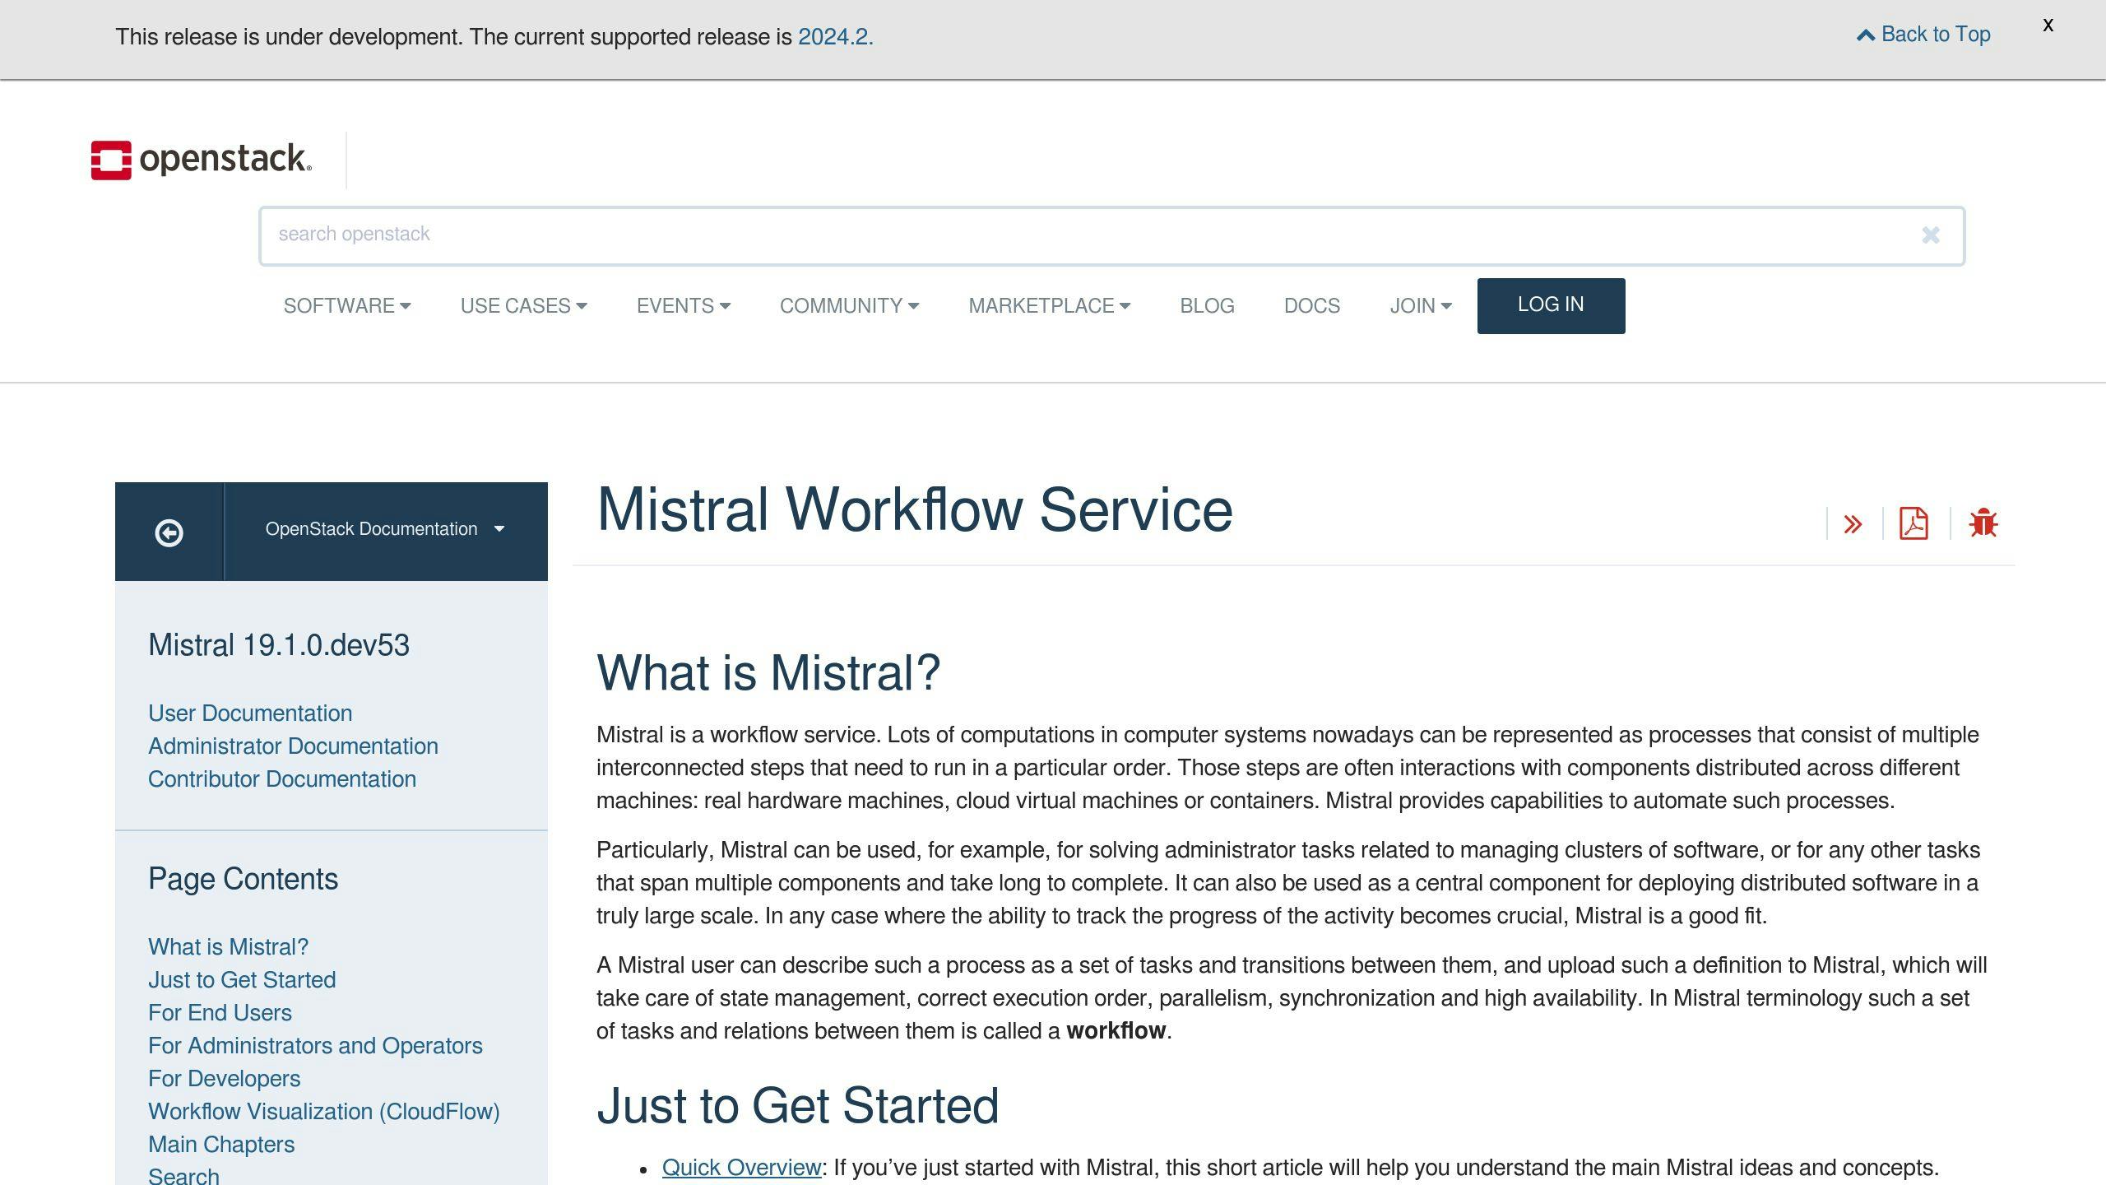Expand the SOFTWARE dropdown
This screenshot has width=2106, height=1185.
[x=346, y=305]
